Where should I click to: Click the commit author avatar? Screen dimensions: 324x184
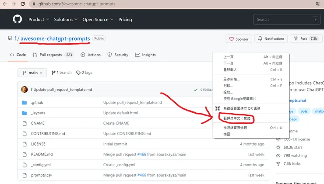pos(25,90)
